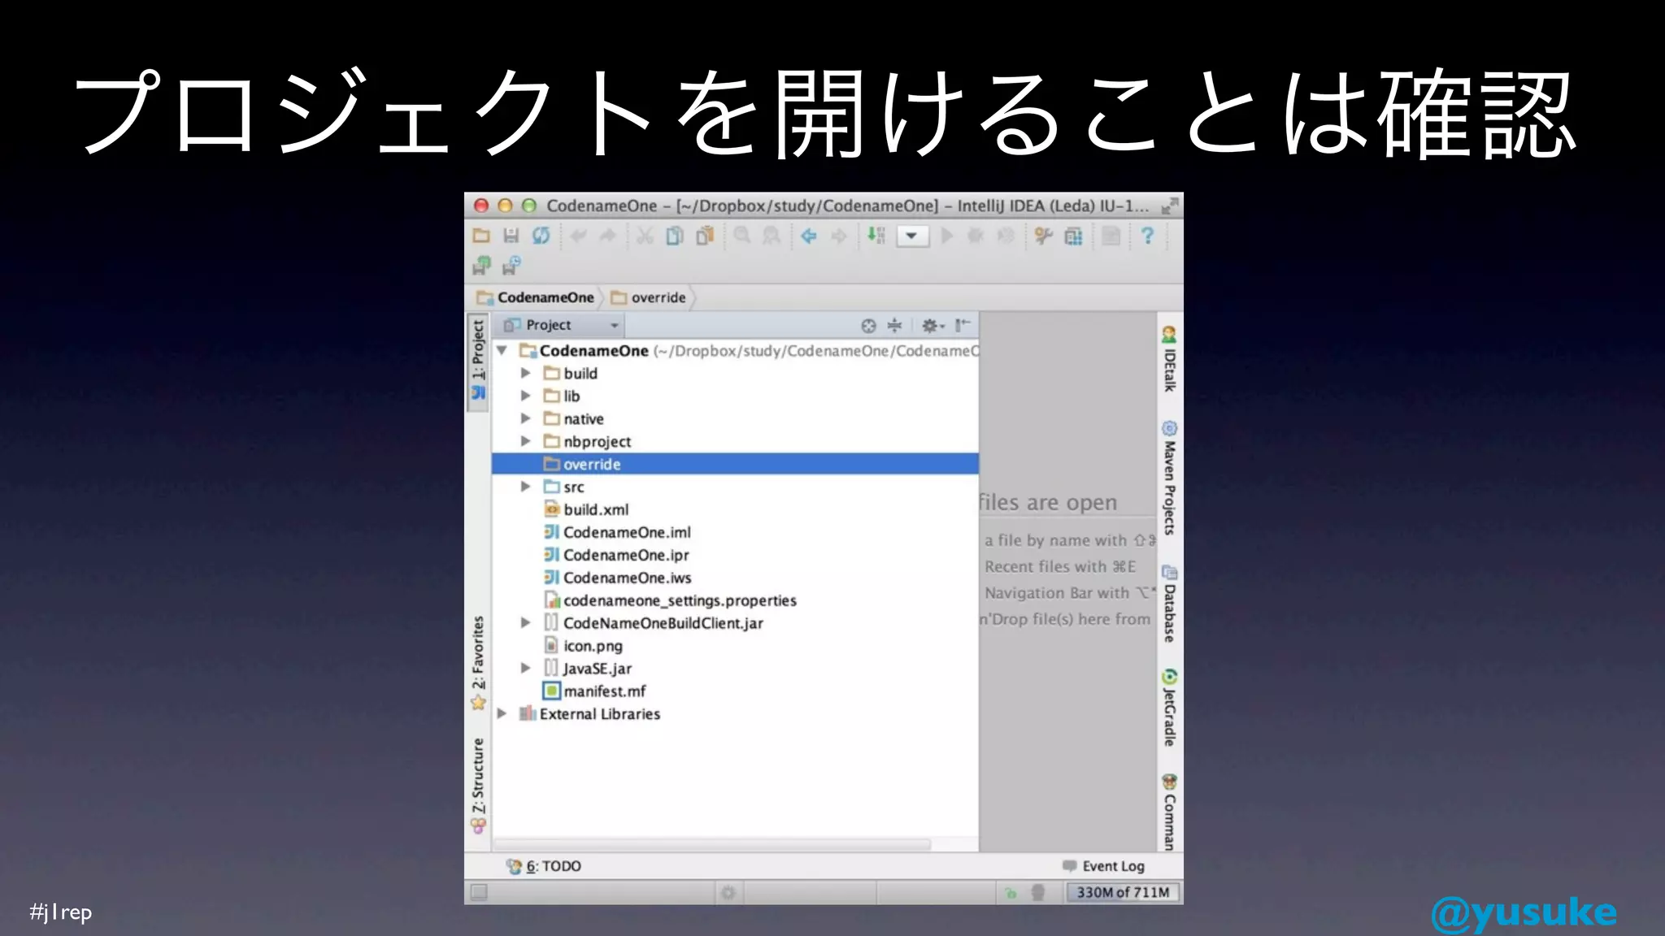This screenshot has height=936, width=1665.
Task: Click the save with clock history icon
Action: (x=511, y=265)
